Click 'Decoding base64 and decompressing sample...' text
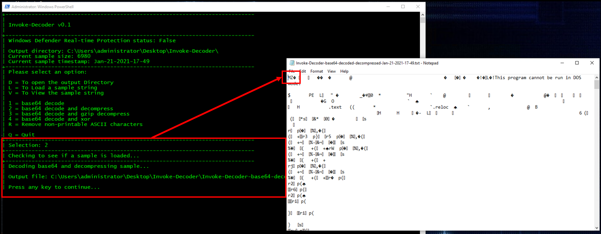Viewport: 601px width, 234px height. pos(78,166)
